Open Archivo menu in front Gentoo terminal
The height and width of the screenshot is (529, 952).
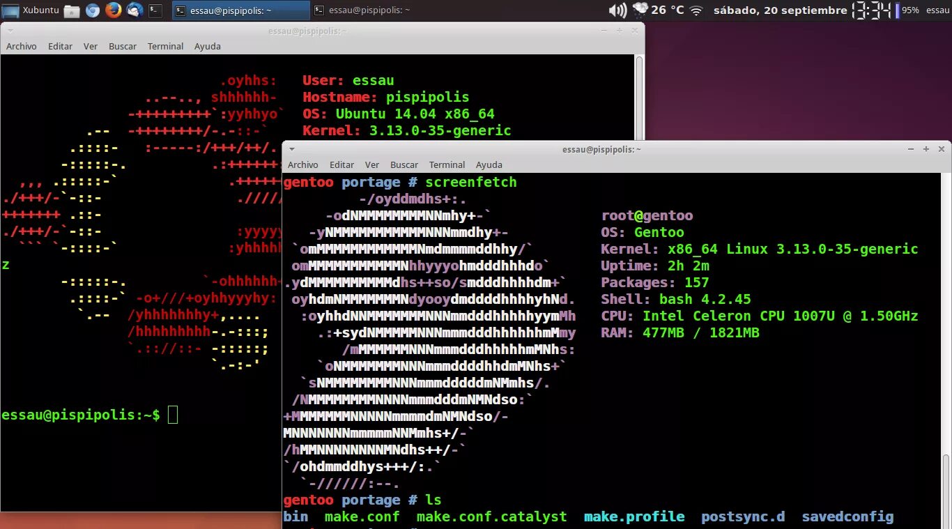[x=303, y=164]
